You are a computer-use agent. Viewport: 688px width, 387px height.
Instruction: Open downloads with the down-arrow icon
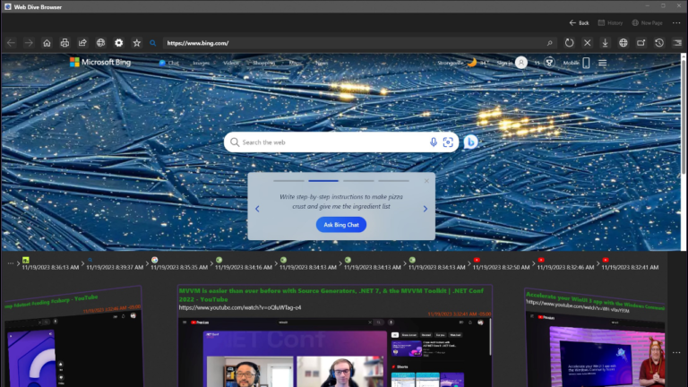605,43
